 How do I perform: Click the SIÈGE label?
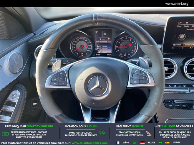coord(126,143)
